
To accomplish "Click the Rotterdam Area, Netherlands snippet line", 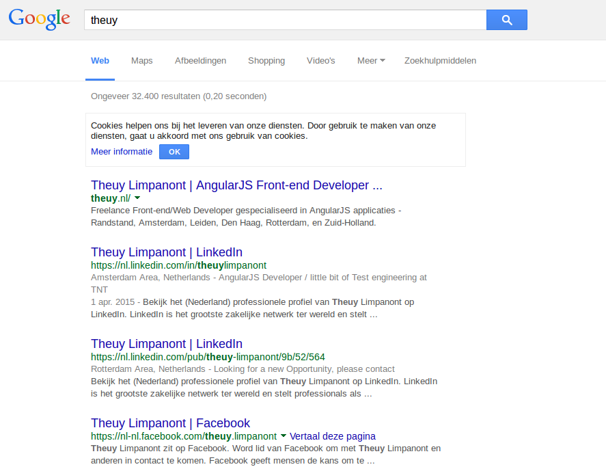I will 243,369.
